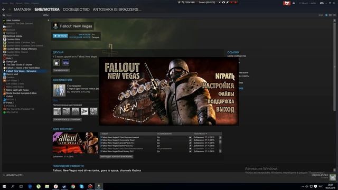Select Outlast in the game list
Viewport: 338px width, 190px height.
[10, 96]
